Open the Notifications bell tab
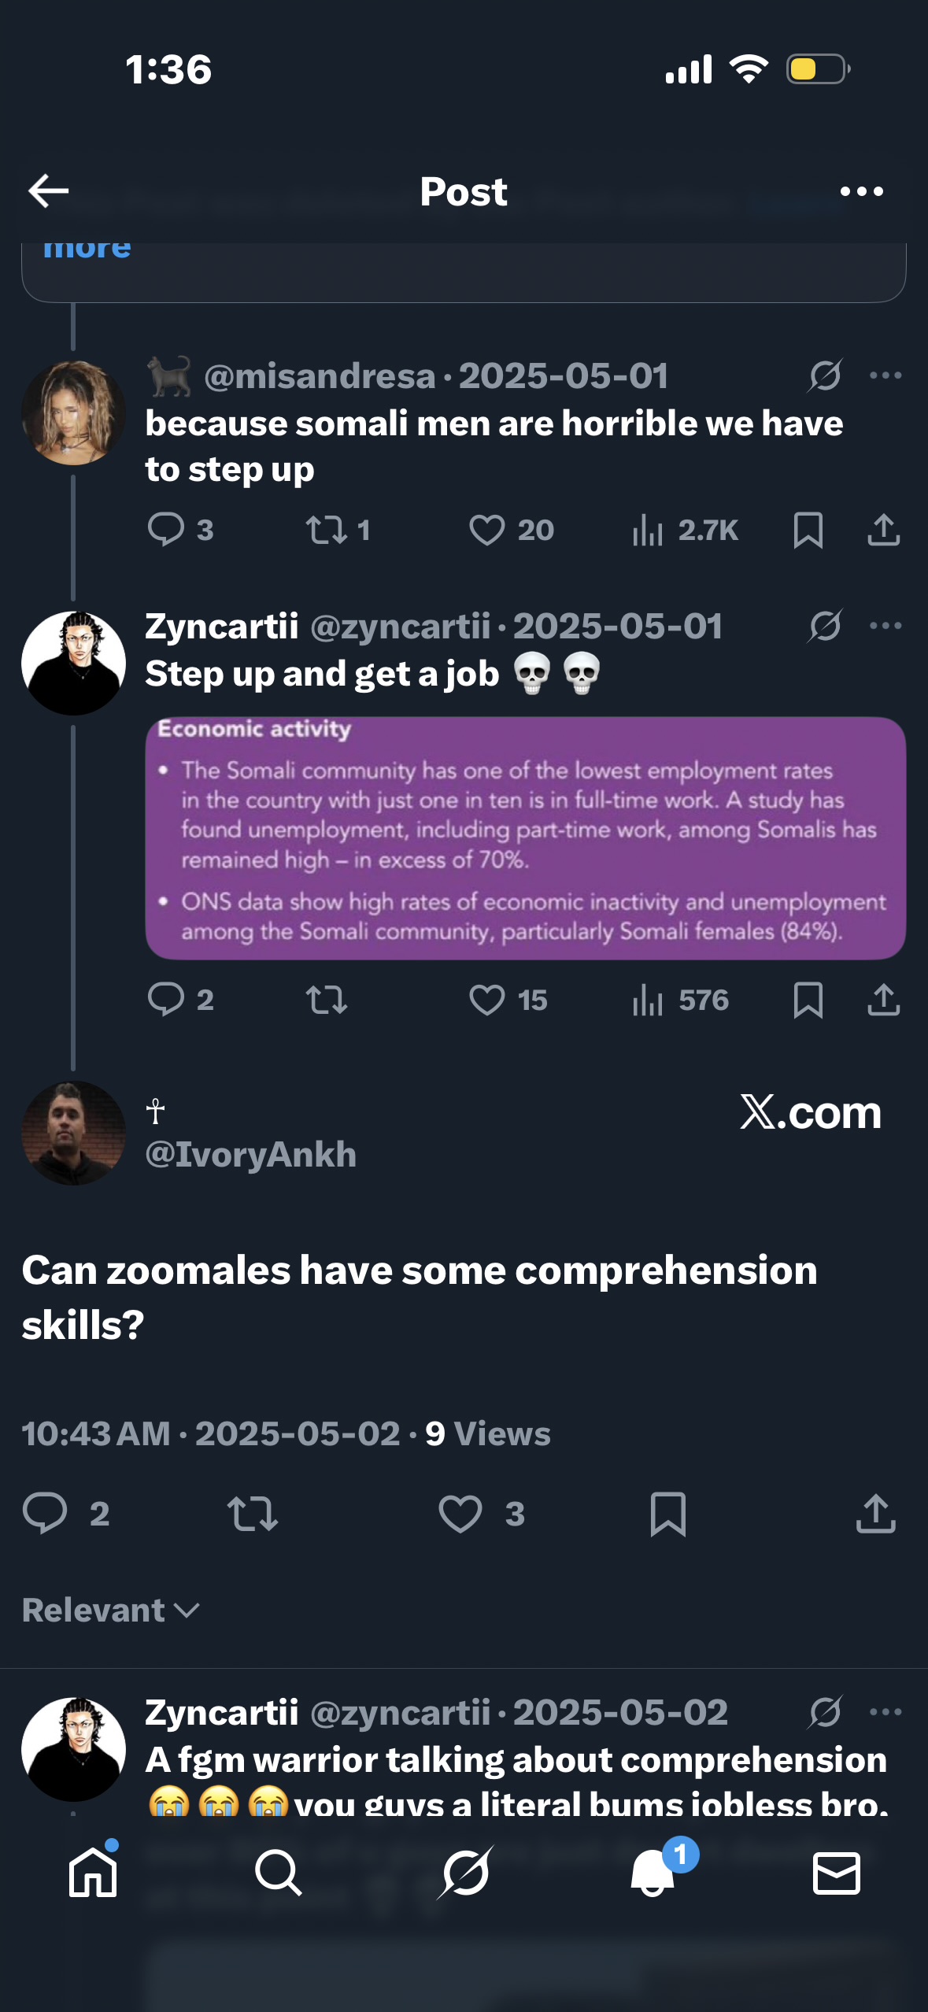The image size is (928, 2012). tap(653, 1872)
